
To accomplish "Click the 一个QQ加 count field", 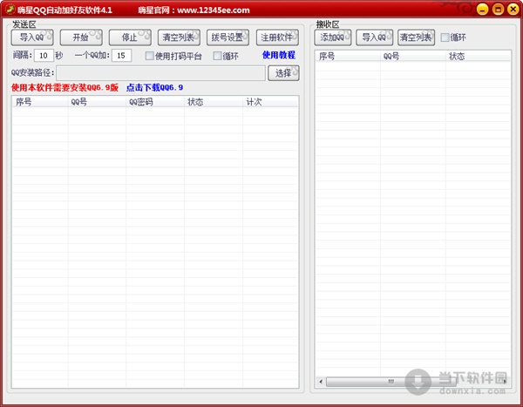I will click(x=121, y=56).
